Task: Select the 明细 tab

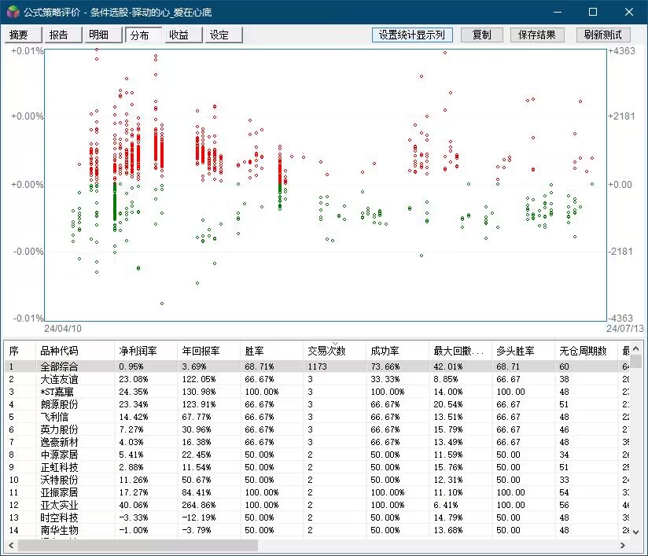Action: pos(103,35)
